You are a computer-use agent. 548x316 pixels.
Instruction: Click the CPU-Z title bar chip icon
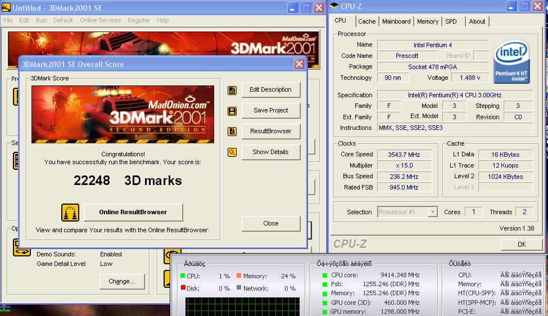[334, 6]
